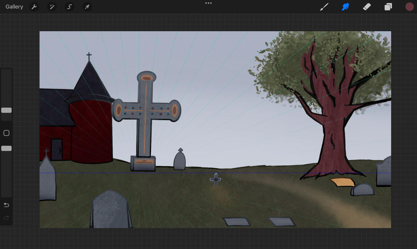Image resolution: width=417 pixels, height=249 pixels.
Task: Open the Adjustments magic wand menu
Action: [x=52, y=7]
